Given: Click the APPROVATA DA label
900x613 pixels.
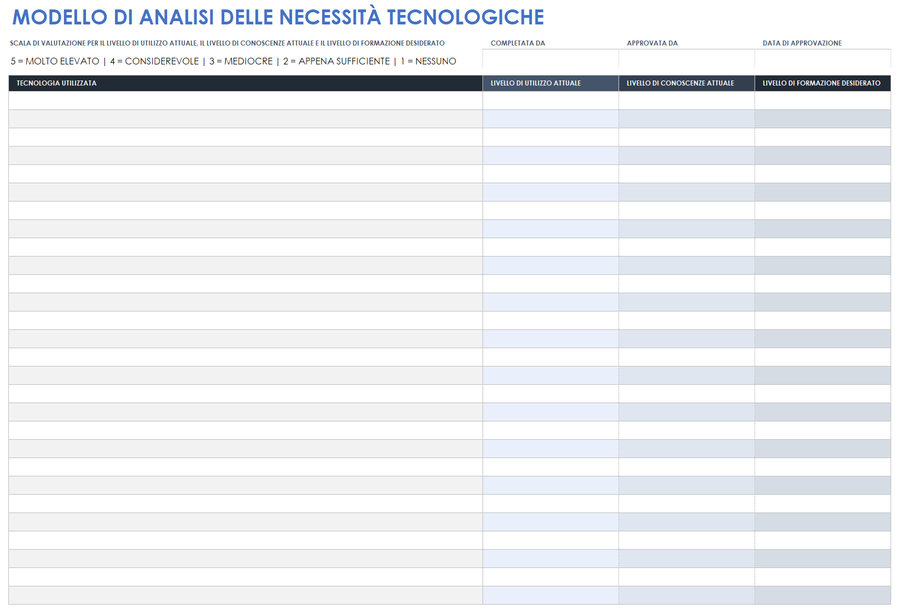Looking at the screenshot, I should click(x=652, y=43).
